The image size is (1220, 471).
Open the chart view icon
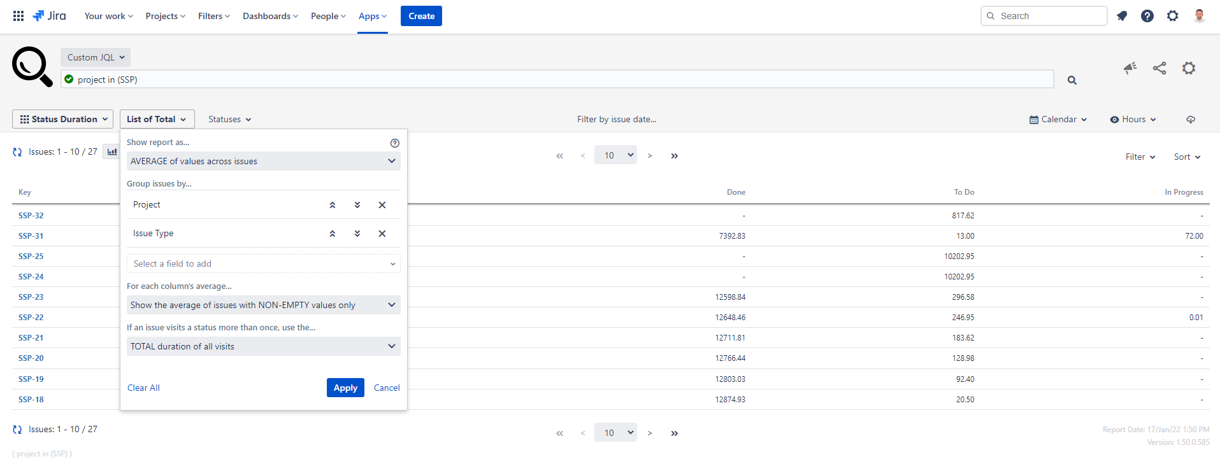tap(112, 152)
